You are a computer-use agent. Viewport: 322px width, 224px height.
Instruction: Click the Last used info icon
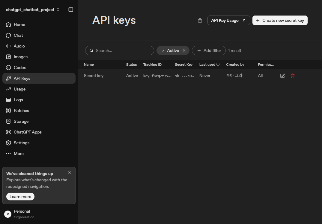218,64
